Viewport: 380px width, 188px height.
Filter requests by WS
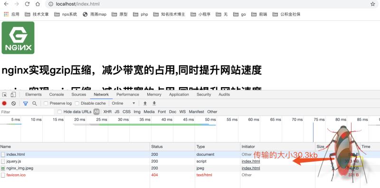[x=182, y=112]
